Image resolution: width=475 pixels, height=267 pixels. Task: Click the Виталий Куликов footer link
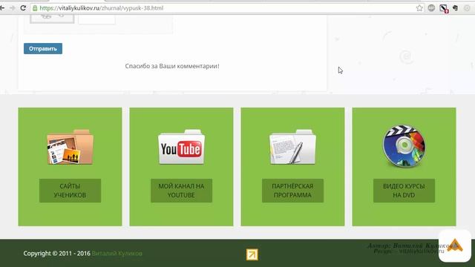(117, 254)
